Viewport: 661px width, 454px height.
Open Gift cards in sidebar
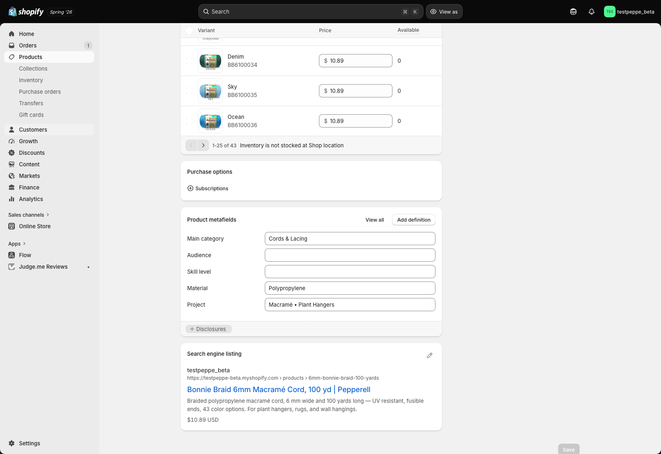tap(31, 115)
